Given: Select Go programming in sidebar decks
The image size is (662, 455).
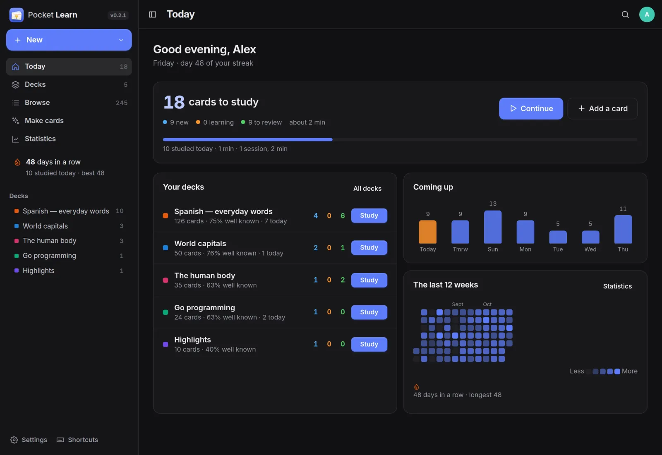Looking at the screenshot, I should (x=69, y=256).
